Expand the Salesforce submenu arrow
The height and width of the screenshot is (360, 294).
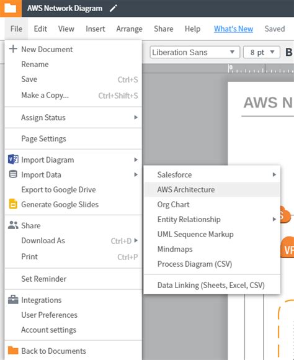[274, 174]
